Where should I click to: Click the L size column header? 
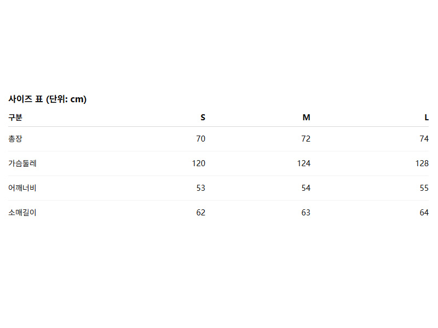pos(427,117)
